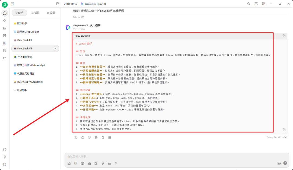Image resolution: width=293 pixels, height=170 pixels.
Task: Expand the input box to fullscreen
Action: [x=116, y=163]
